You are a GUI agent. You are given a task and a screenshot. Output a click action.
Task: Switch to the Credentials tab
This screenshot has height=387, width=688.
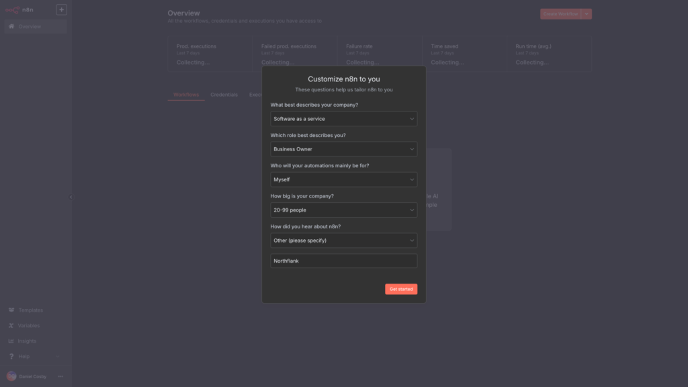tap(224, 95)
